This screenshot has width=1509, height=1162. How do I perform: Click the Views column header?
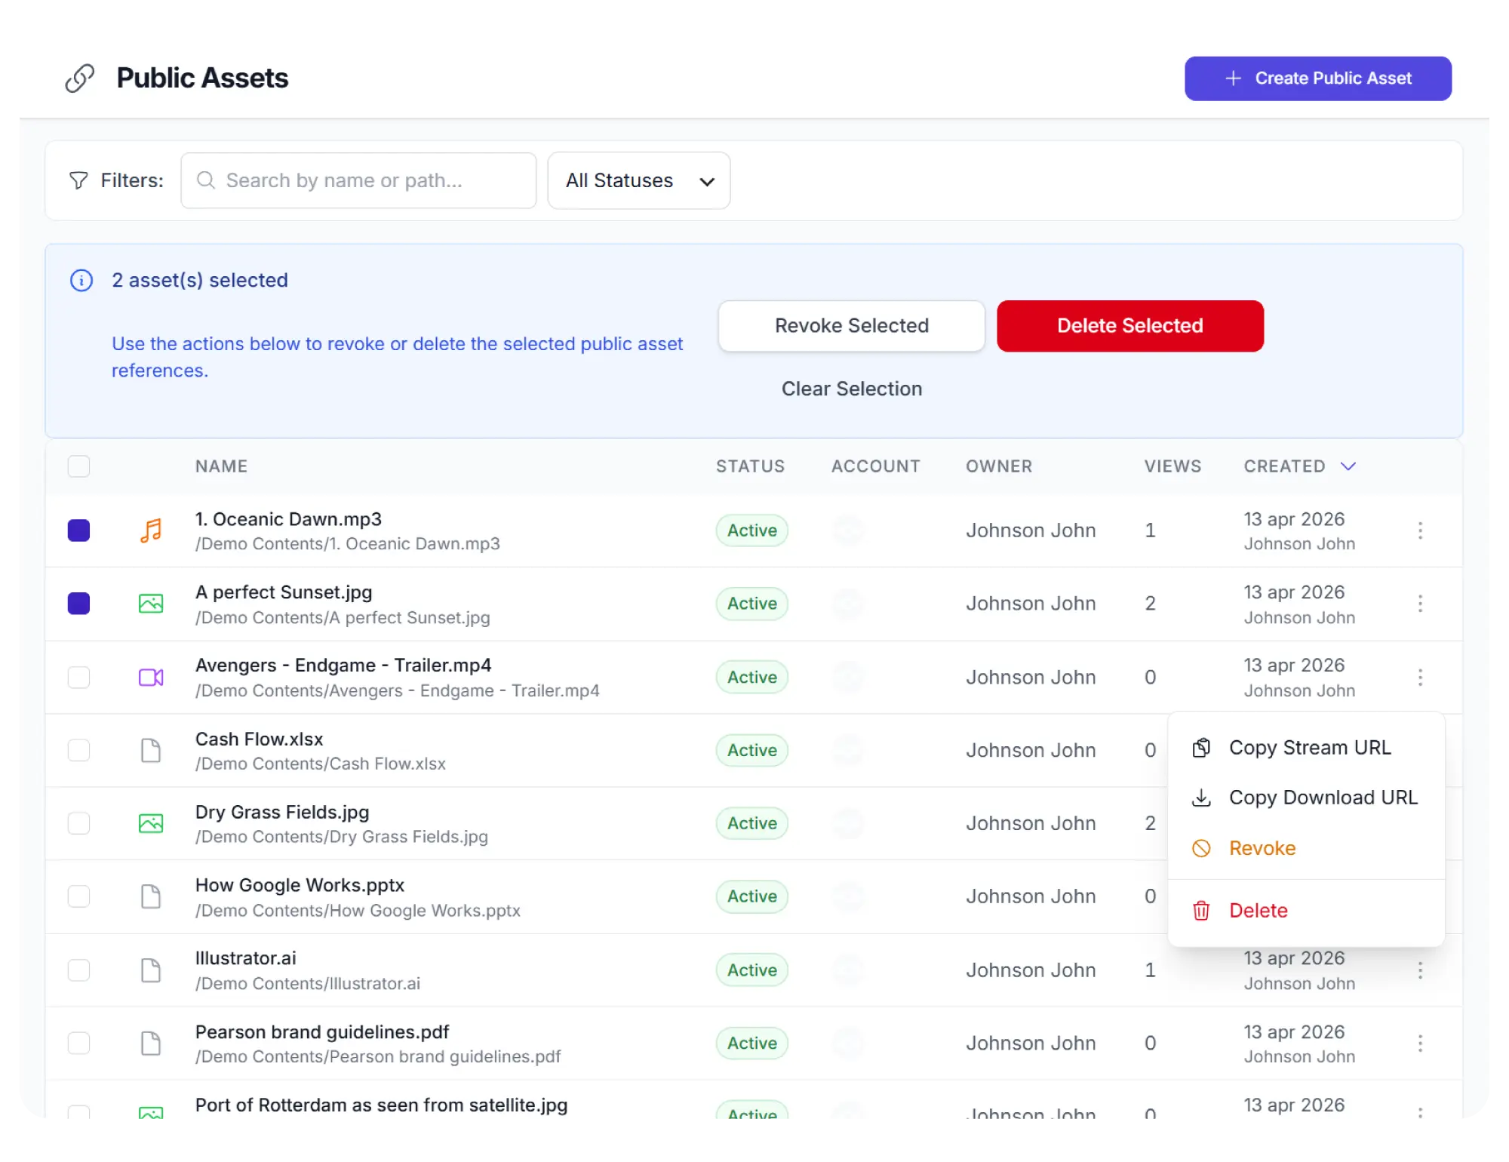(x=1172, y=466)
